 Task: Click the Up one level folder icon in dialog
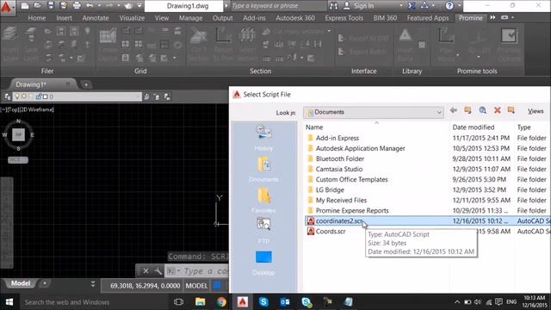point(467,110)
